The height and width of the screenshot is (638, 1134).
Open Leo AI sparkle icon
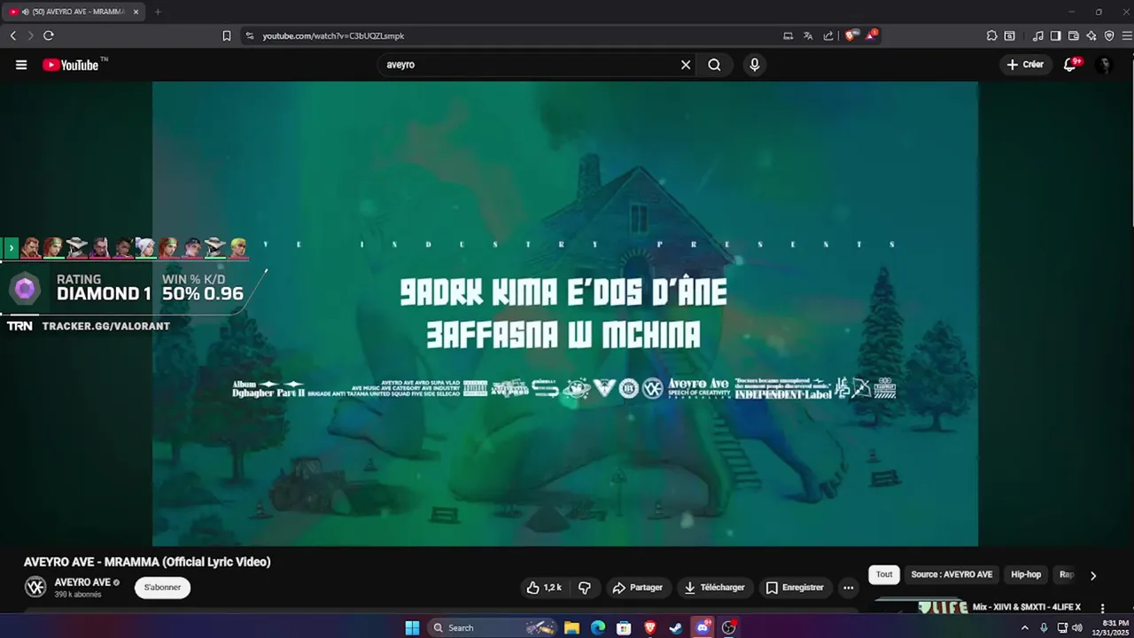click(x=1091, y=35)
